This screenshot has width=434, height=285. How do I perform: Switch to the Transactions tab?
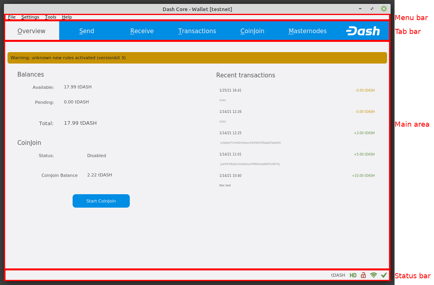pyautogui.click(x=197, y=31)
